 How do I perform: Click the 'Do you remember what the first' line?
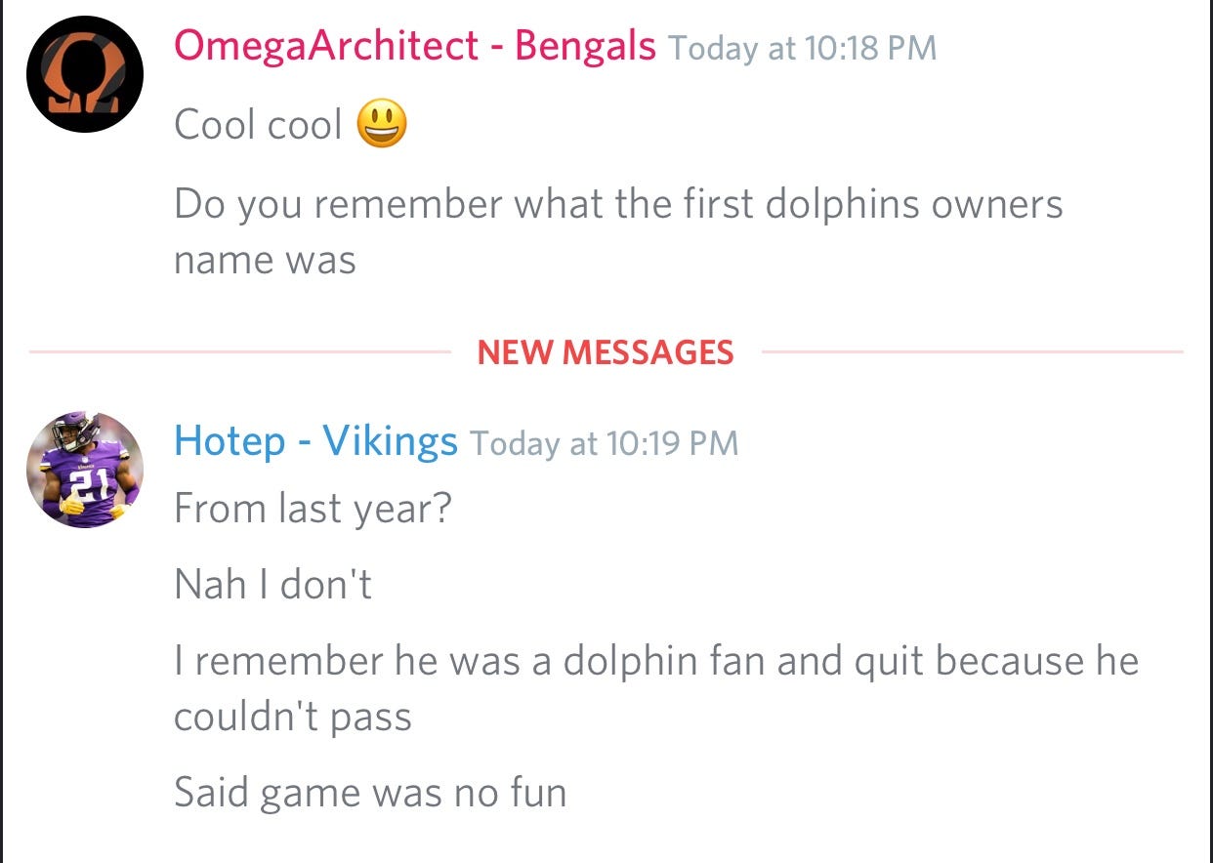618,204
